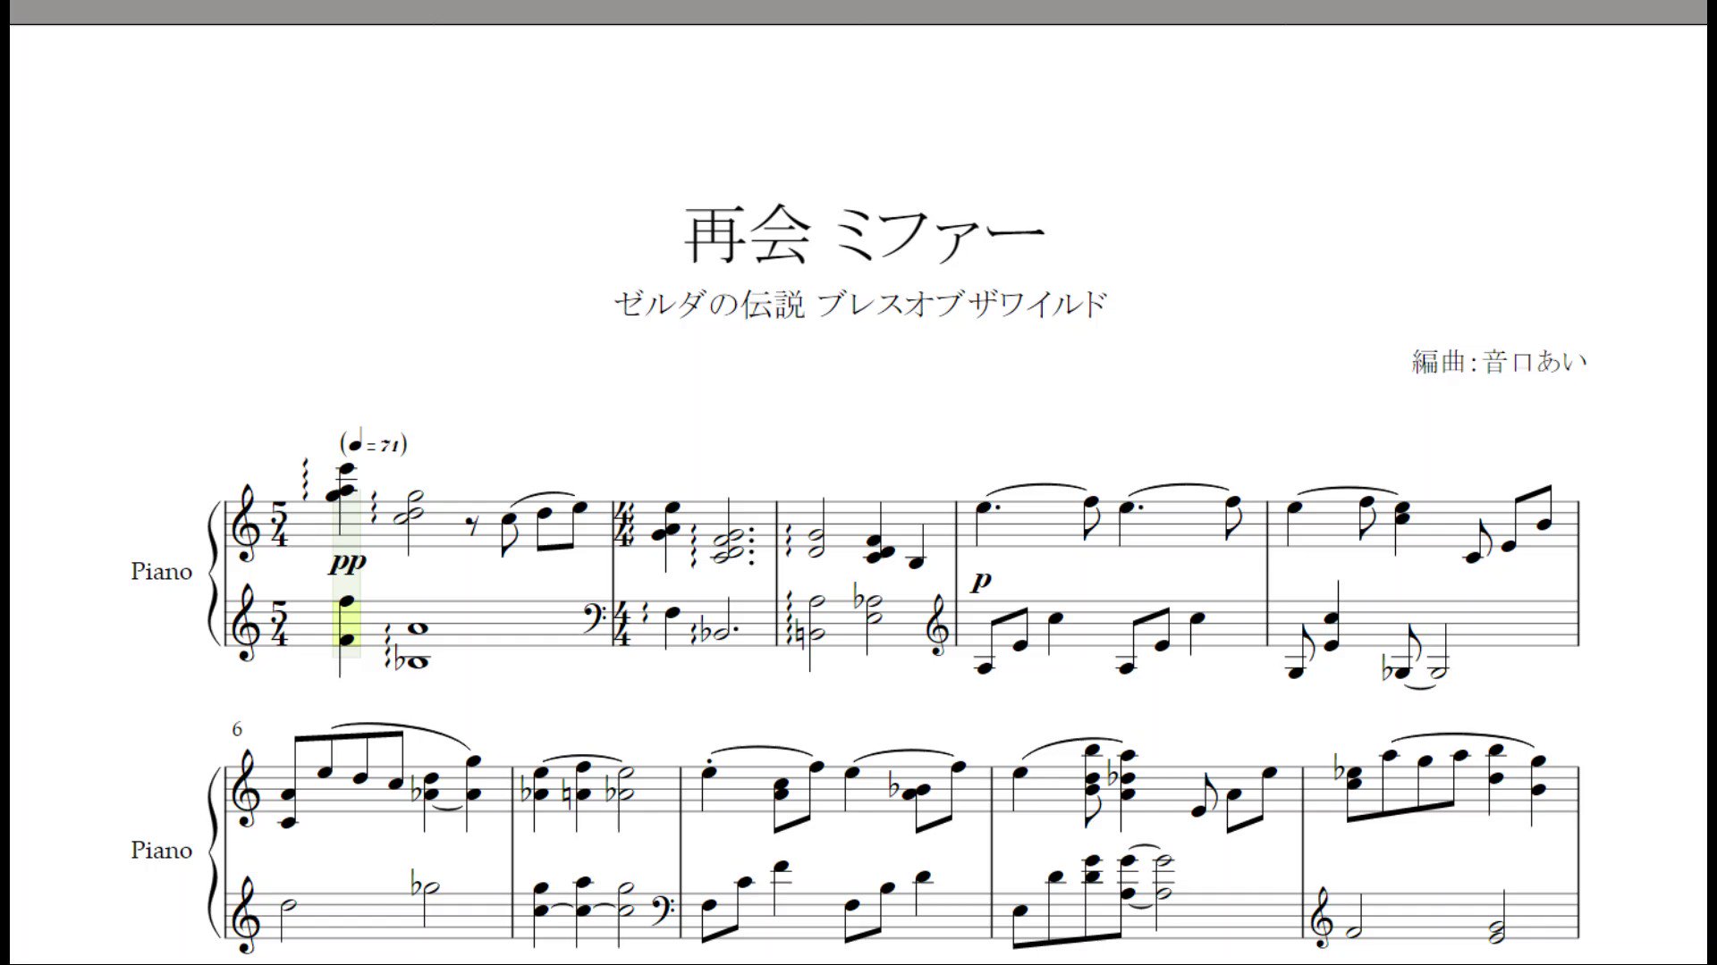Viewport: 1717px width, 965px height.
Task: Select the 5/4 time signature in lower staff
Action: coord(280,625)
